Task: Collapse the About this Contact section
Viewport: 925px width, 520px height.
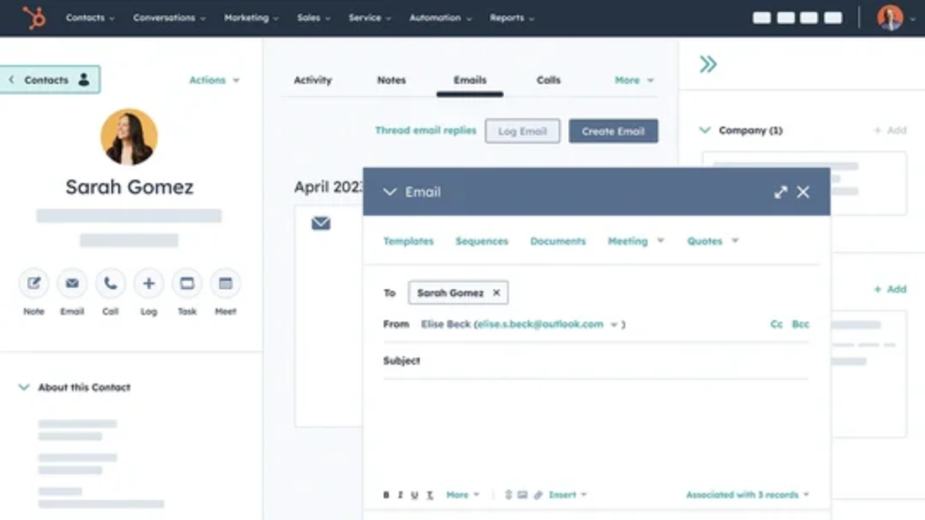Action: coord(22,386)
